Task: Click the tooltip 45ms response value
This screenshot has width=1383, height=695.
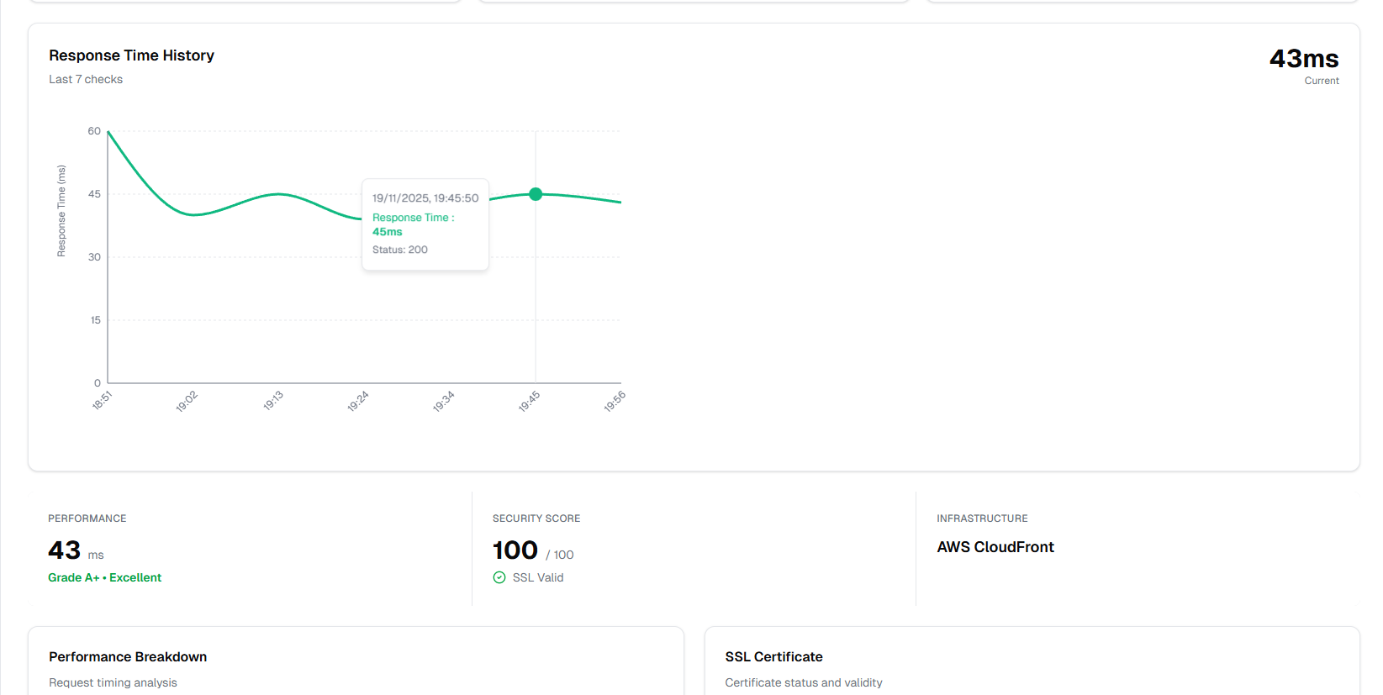Action: coord(388,232)
